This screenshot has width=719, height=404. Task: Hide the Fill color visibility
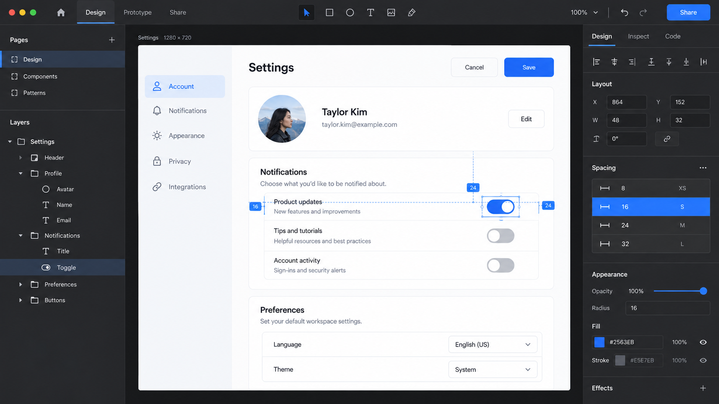click(x=703, y=342)
